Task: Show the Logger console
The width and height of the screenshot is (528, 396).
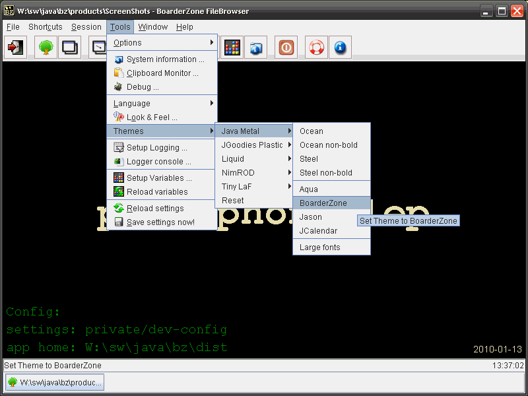Action: (162, 162)
